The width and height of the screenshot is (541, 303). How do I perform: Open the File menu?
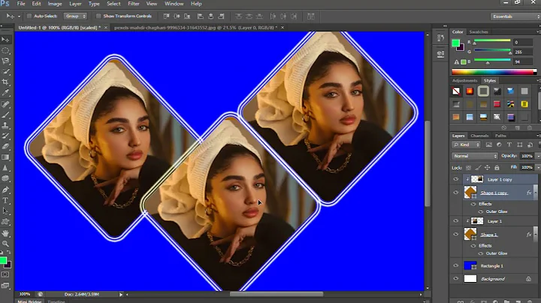(21, 4)
